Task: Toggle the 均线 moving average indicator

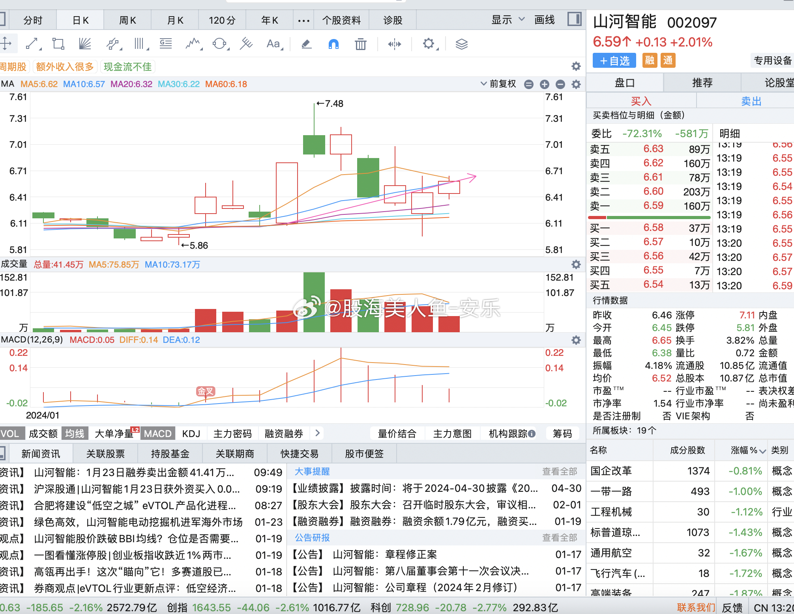Action: click(x=75, y=434)
